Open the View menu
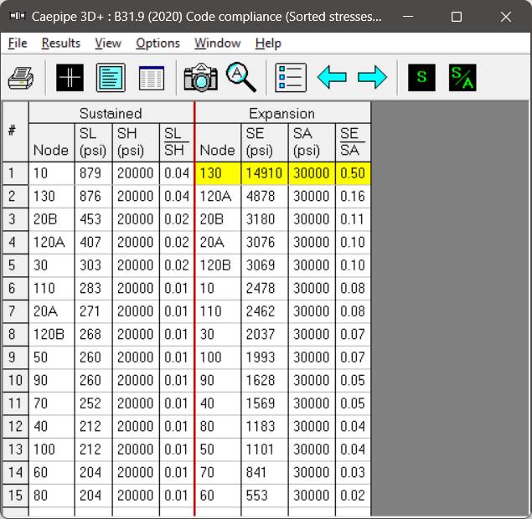 point(108,43)
